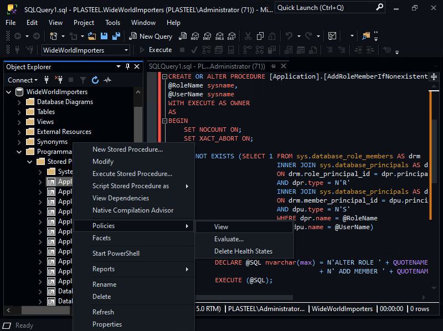Click the Results to Grid icon

tap(301, 50)
